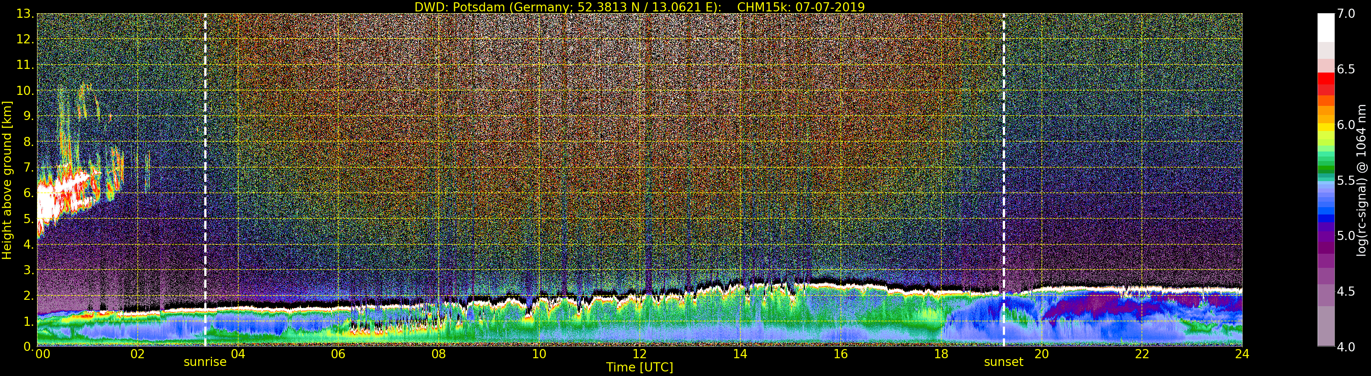Click the "5.5" colorbar tick value
Image resolution: width=1371 pixels, height=376 pixels.
[1346, 180]
